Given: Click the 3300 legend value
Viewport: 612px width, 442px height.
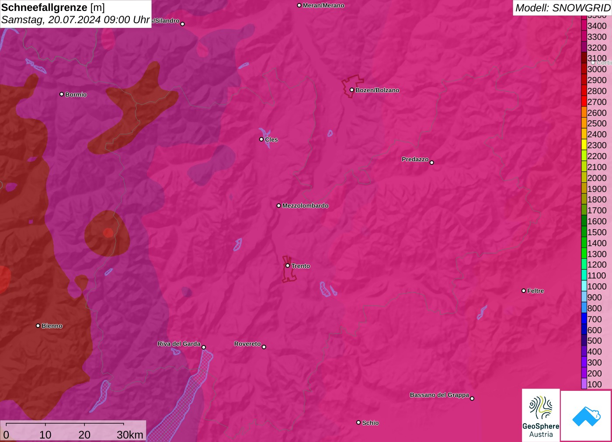Looking at the screenshot, I should 597,37.
